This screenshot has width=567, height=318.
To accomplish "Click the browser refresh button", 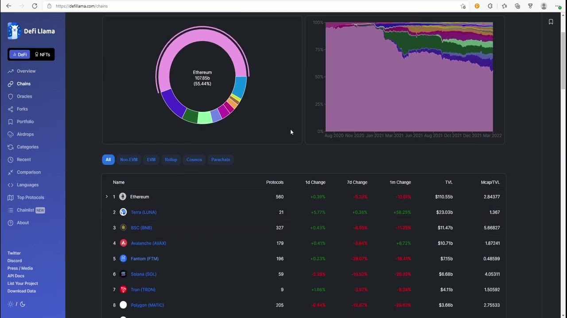I will (x=35, y=6).
